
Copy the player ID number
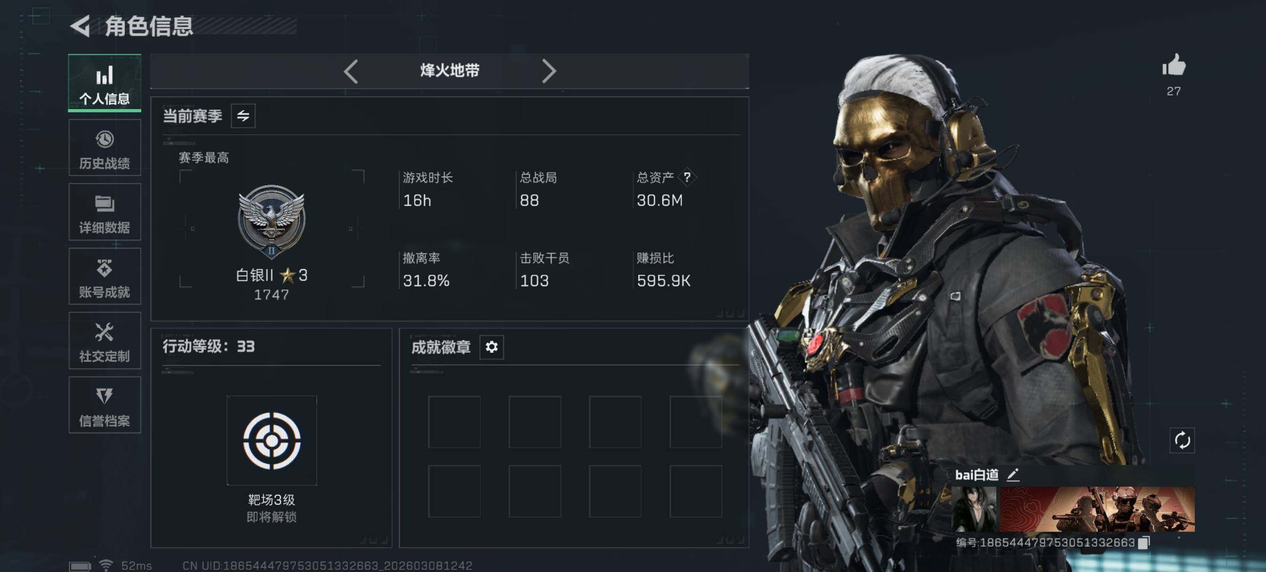pyautogui.click(x=1144, y=542)
